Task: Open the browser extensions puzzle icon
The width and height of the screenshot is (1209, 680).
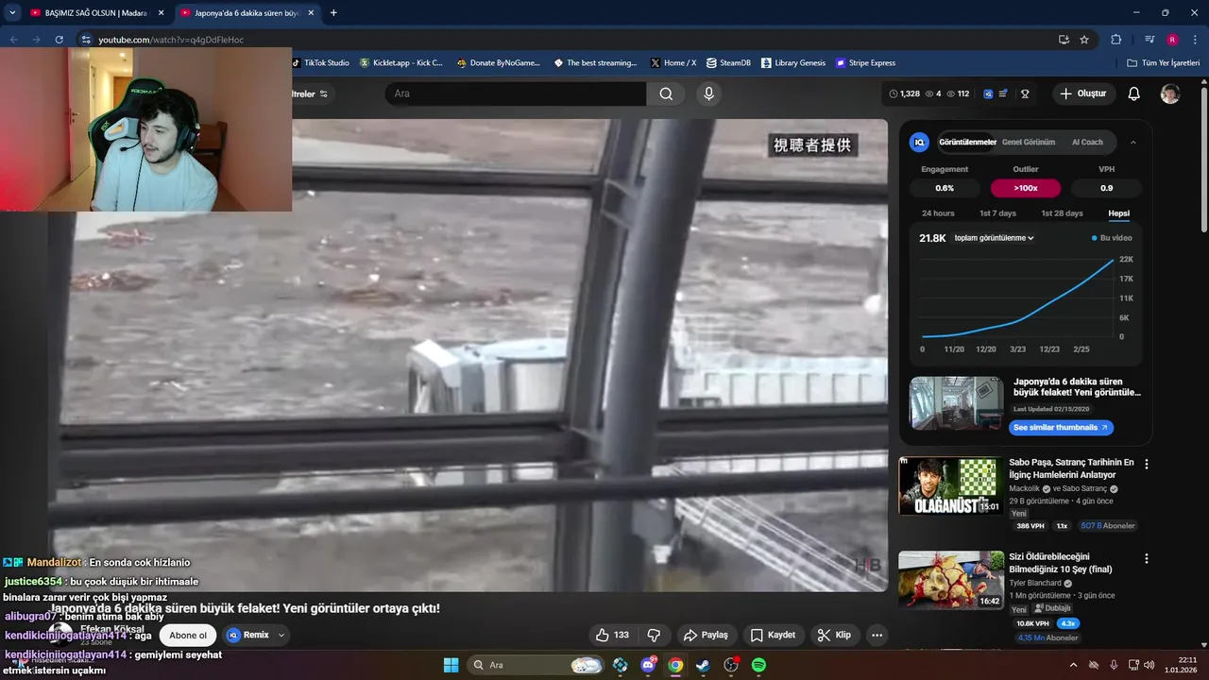Action: 1115,40
